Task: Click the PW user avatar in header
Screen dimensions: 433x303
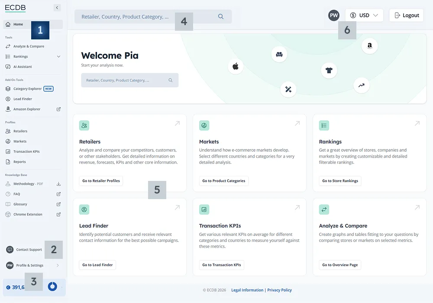Action: coord(333,15)
